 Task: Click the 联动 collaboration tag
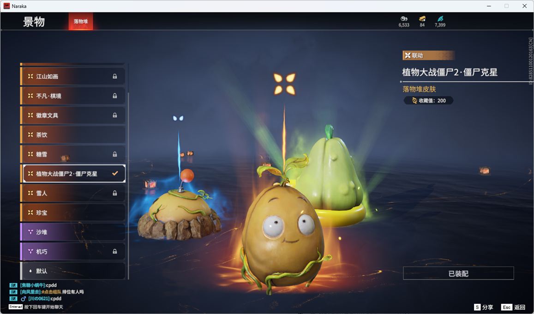tap(428, 55)
